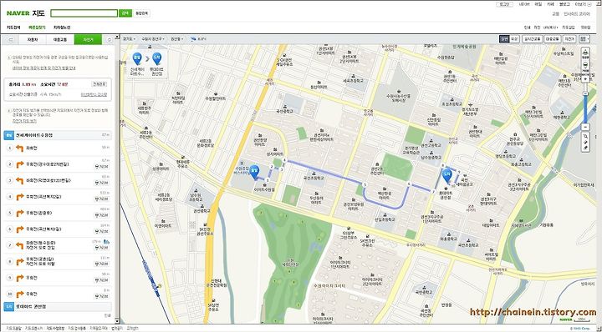Select the 자동차 route tab
The width and height of the screenshot is (602, 332).
click(33, 39)
